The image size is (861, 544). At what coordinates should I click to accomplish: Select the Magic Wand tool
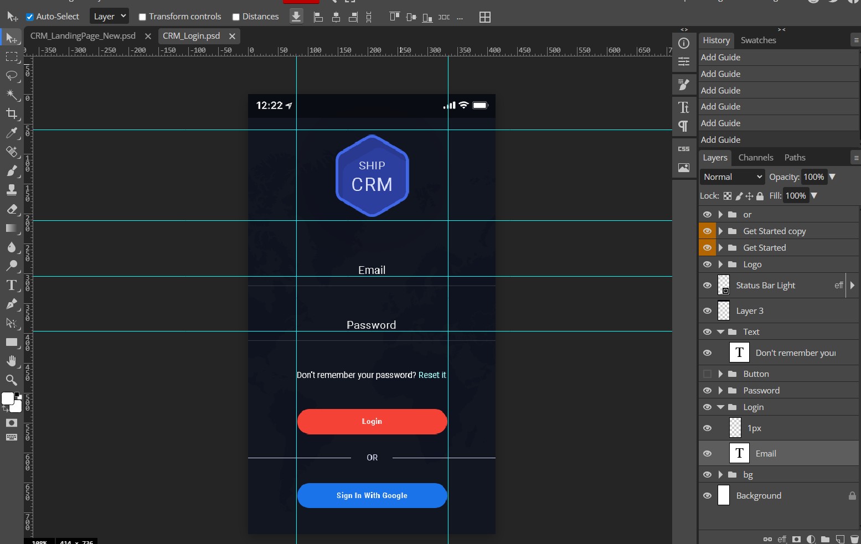12,95
